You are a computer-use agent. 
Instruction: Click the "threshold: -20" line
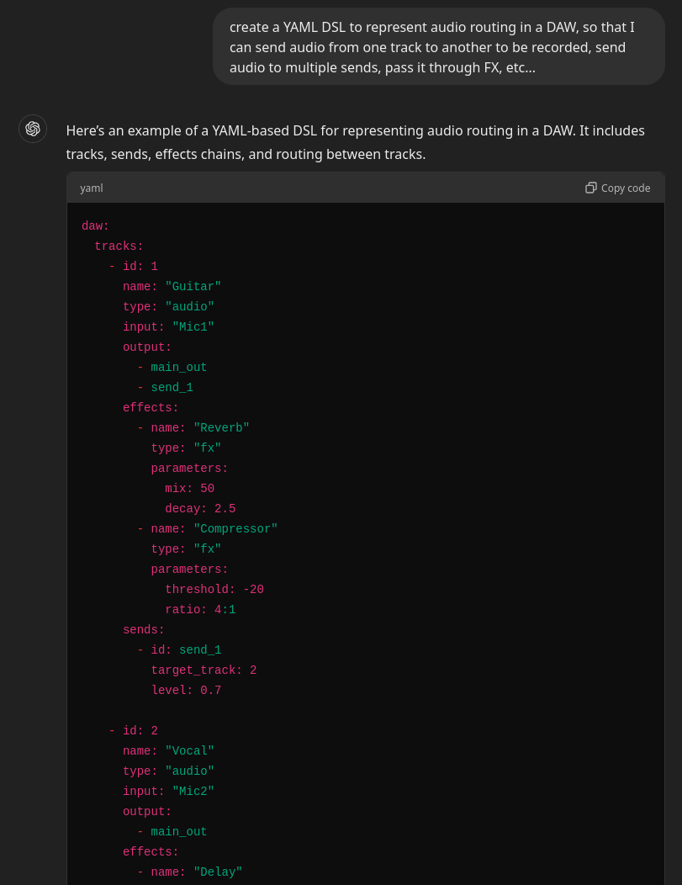(x=214, y=590)
